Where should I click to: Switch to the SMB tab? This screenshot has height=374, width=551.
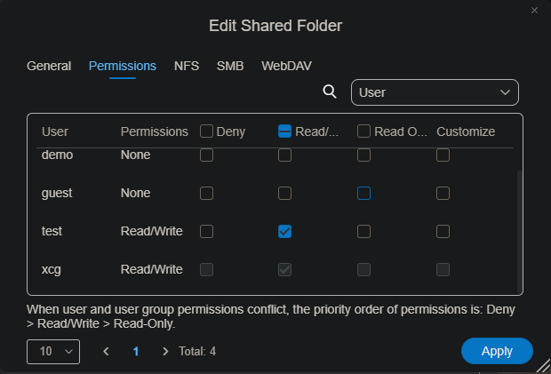(230, 66)
